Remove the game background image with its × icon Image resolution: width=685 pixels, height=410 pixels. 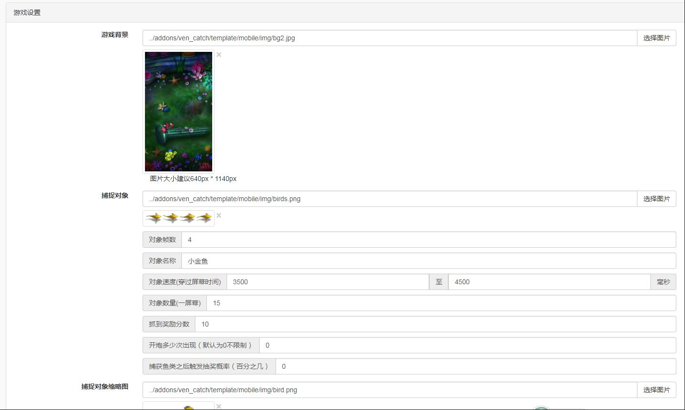point(219,55)
